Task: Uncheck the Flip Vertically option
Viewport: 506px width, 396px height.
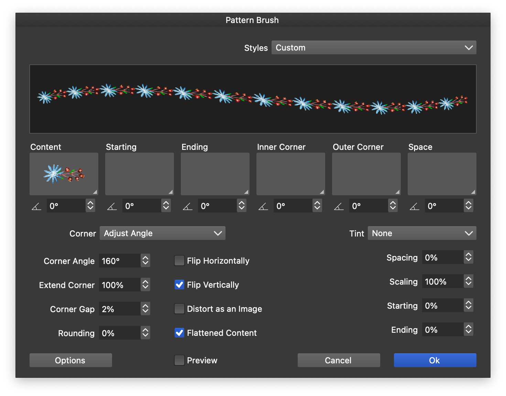Action: (179, 285)
